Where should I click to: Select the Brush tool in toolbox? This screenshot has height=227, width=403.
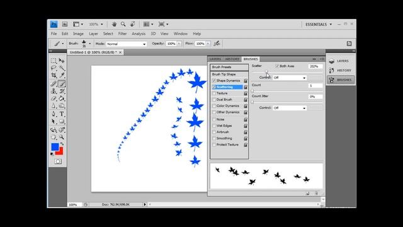click(x=62, y=84)
